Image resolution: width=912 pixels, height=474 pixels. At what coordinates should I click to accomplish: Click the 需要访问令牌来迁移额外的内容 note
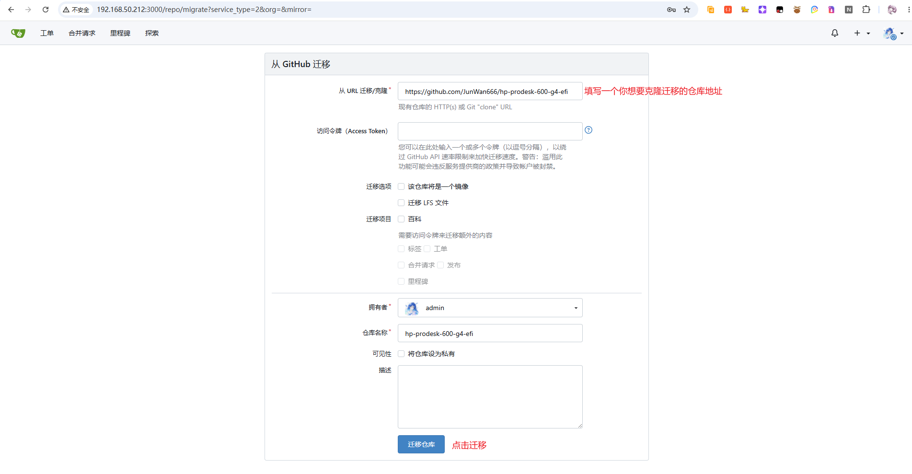(x=445, y=235)
